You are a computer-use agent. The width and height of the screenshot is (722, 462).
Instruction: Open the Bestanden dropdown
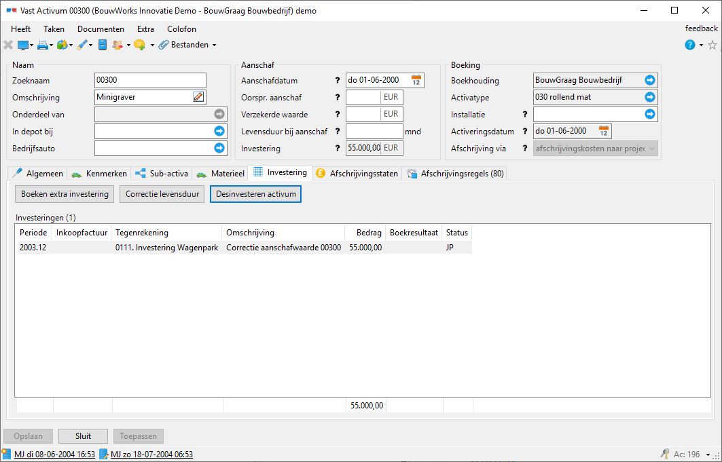pyautogui.click(x=187, y=45)
